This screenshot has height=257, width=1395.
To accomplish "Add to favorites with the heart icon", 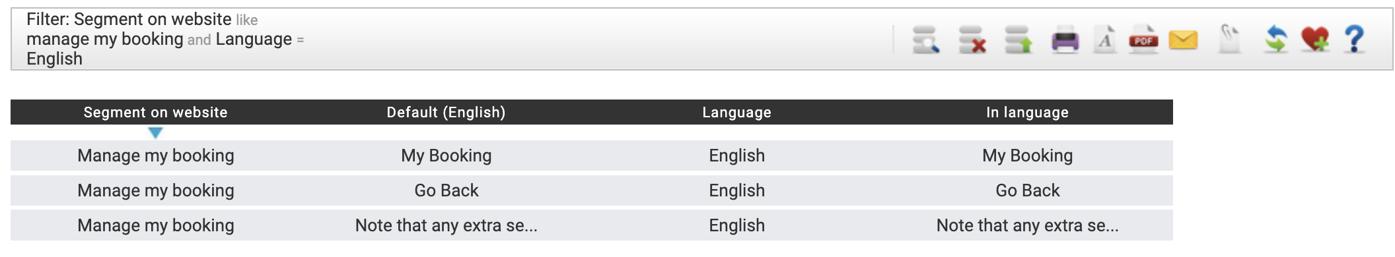I will pos(1315,40).
